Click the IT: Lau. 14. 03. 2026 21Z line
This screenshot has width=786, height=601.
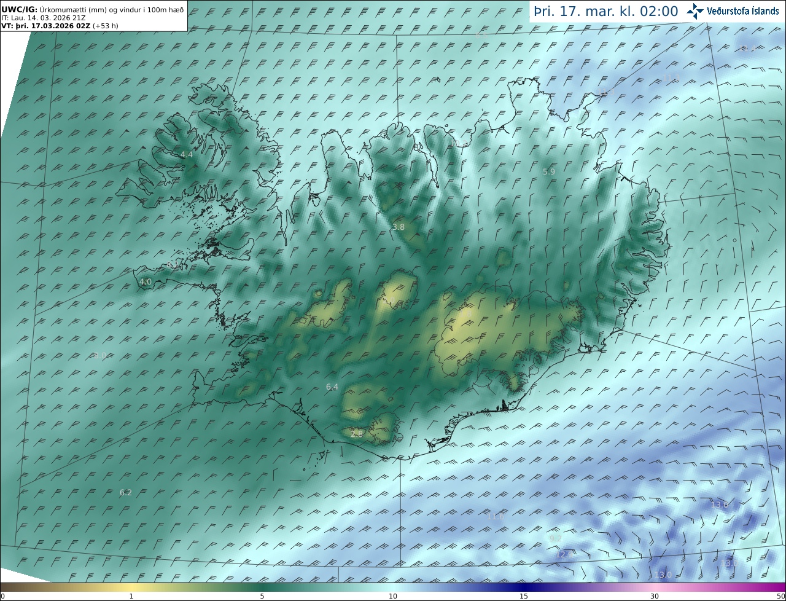pyautogui.click(x=43, y=18)
